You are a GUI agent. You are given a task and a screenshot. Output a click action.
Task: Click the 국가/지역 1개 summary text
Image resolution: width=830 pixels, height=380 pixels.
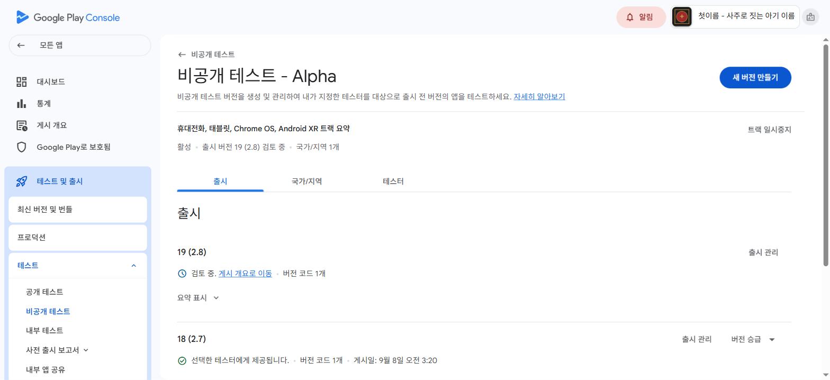click(318, 147)
